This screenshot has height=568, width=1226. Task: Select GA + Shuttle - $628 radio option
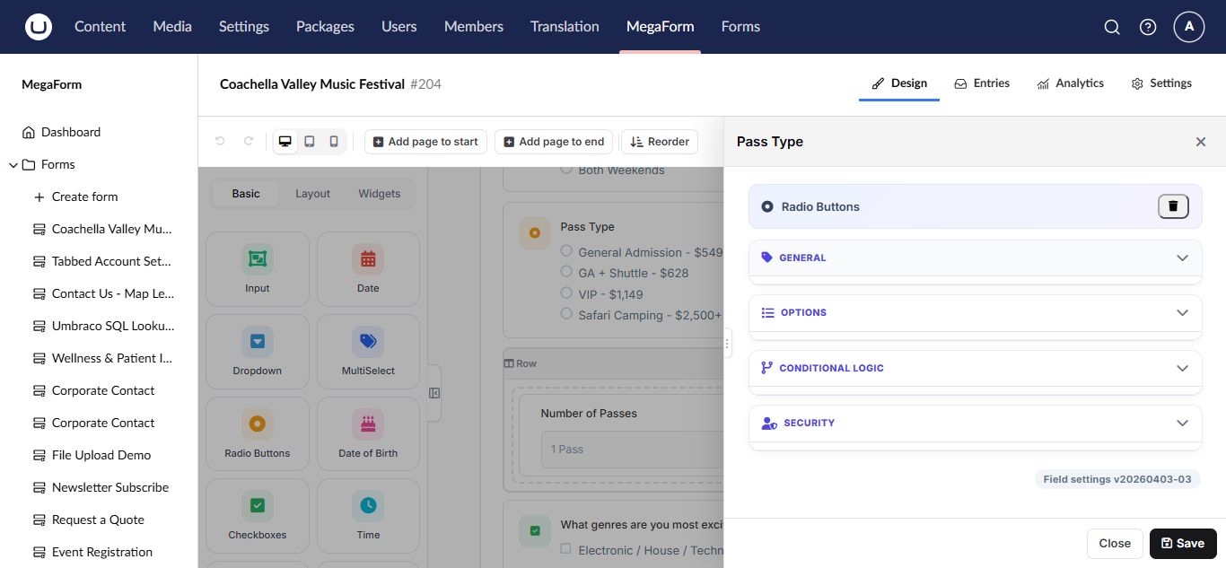(x=566, y=272)
